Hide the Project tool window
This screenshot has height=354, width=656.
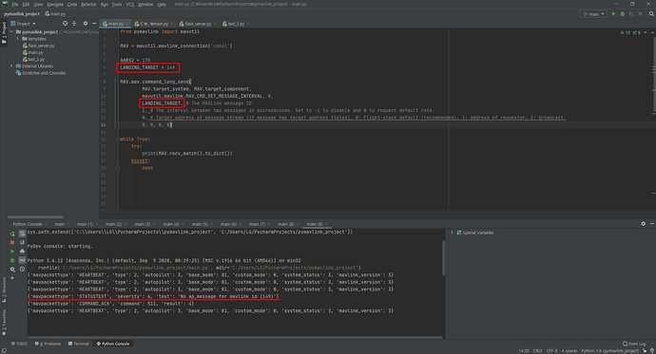94,24
